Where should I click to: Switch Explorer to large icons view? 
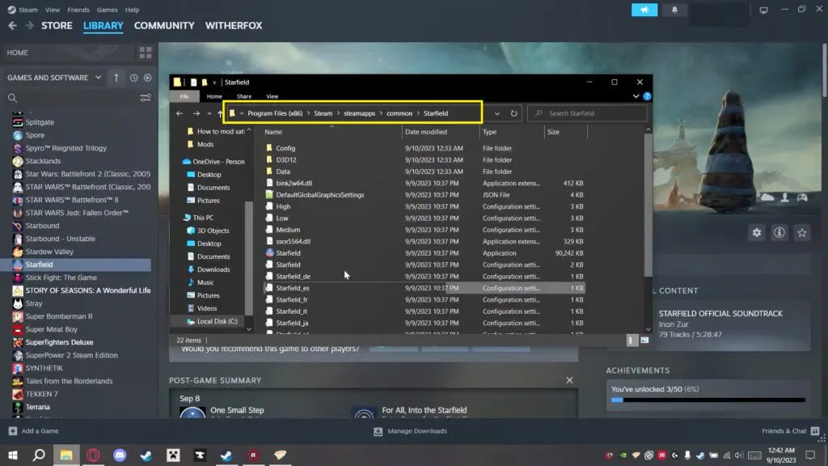[x=644, y=340]
